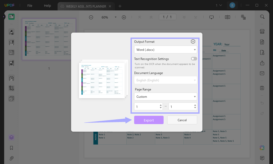The width and height of the screenshot is (273, 164).
Task: Open the gear settings in the export dialog
Action: click(193, 41)
